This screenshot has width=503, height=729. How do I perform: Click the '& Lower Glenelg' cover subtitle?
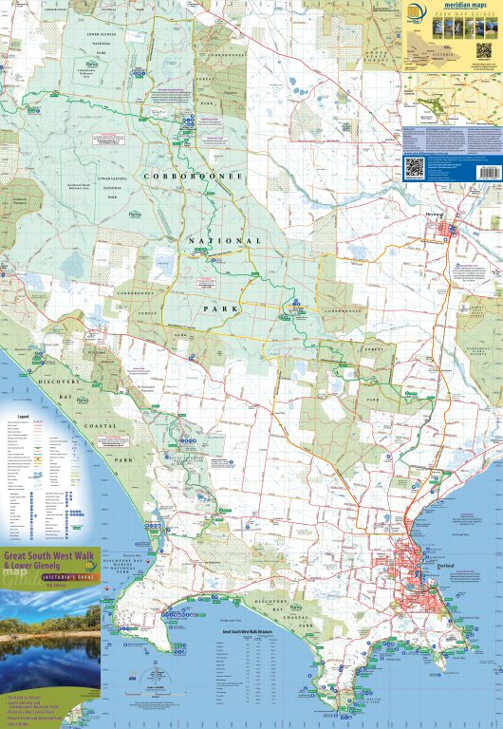(32, 566)
